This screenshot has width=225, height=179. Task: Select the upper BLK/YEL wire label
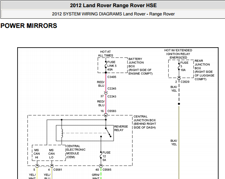point(174,89)
